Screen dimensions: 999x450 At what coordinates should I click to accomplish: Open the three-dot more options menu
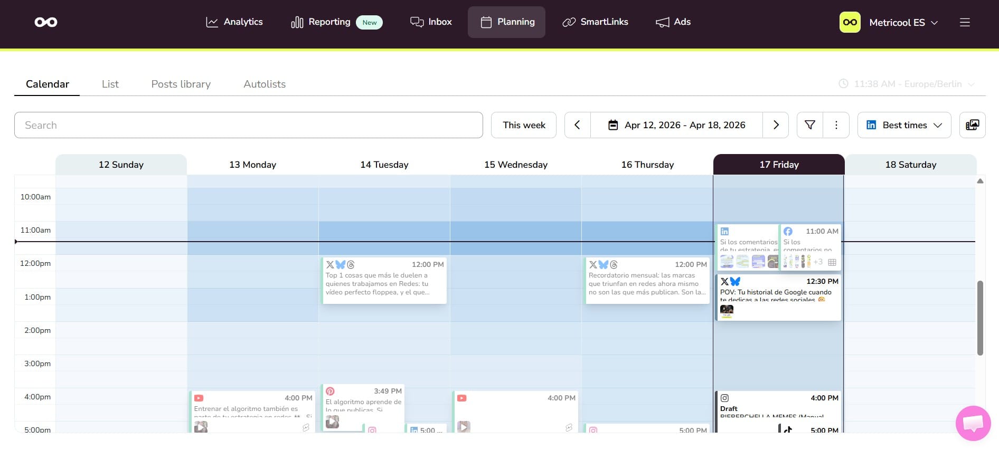(x=836, y=125)
